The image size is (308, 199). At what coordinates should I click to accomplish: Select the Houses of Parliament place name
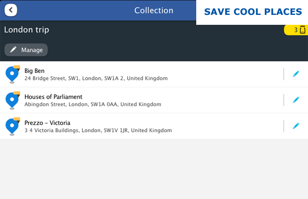(53, 96)
